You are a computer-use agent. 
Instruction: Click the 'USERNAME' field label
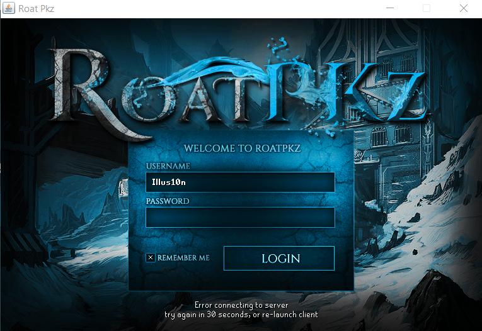[x=168, y=166]
